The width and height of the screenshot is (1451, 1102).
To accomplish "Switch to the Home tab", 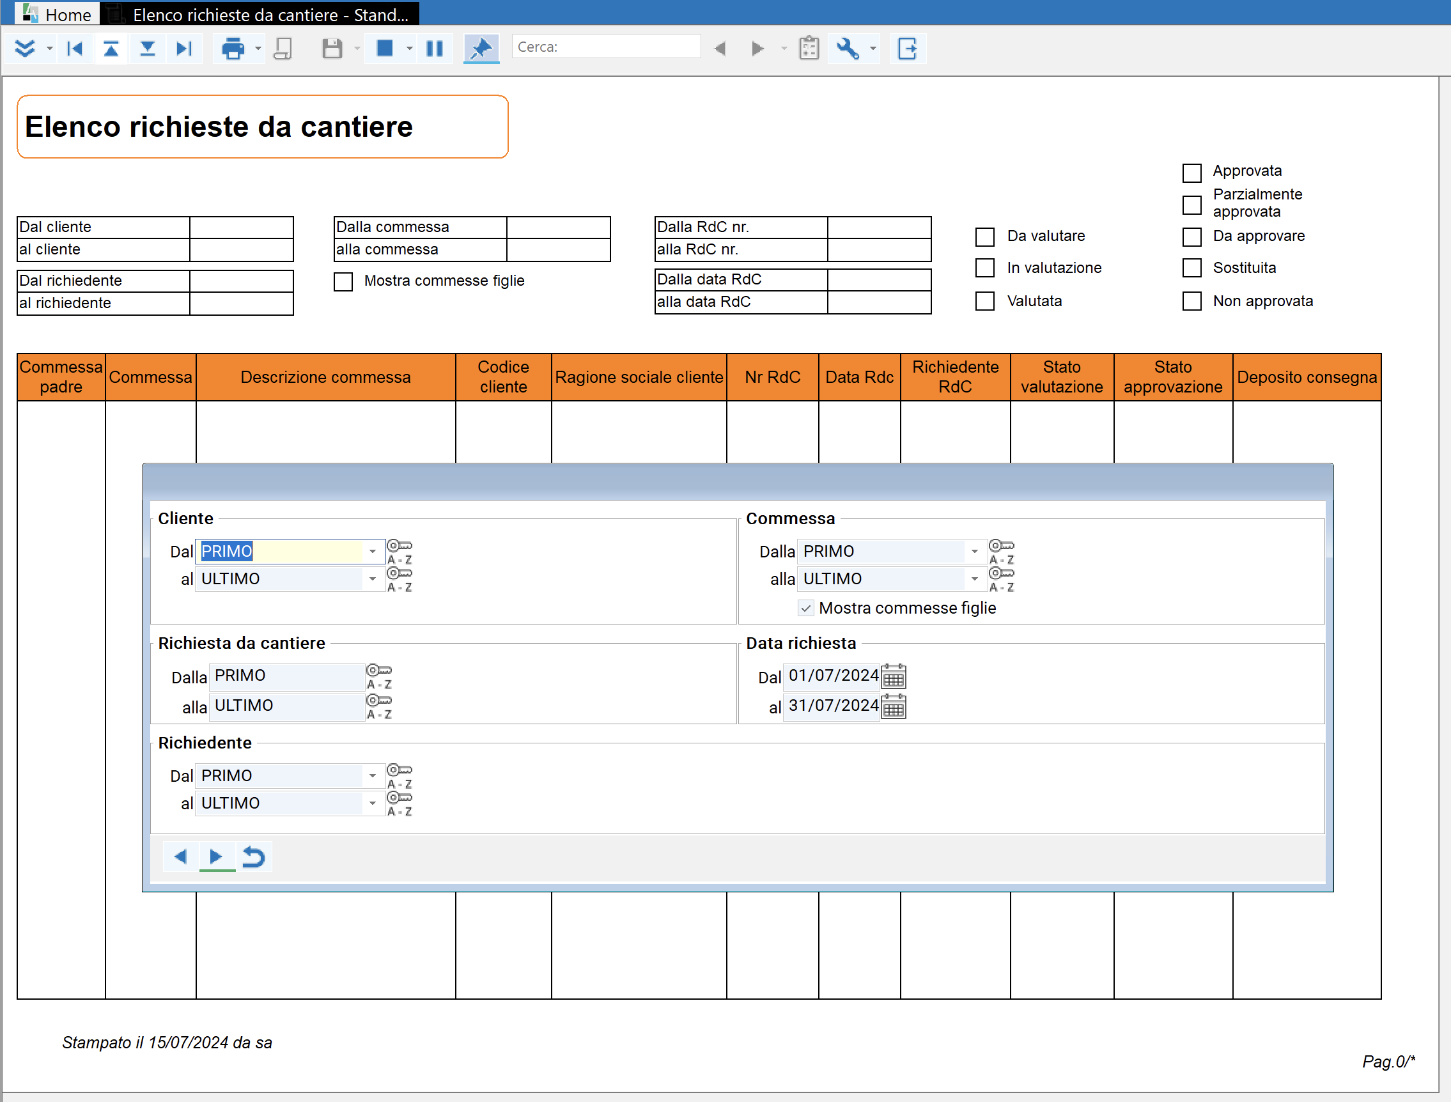I will click(57, 14).
